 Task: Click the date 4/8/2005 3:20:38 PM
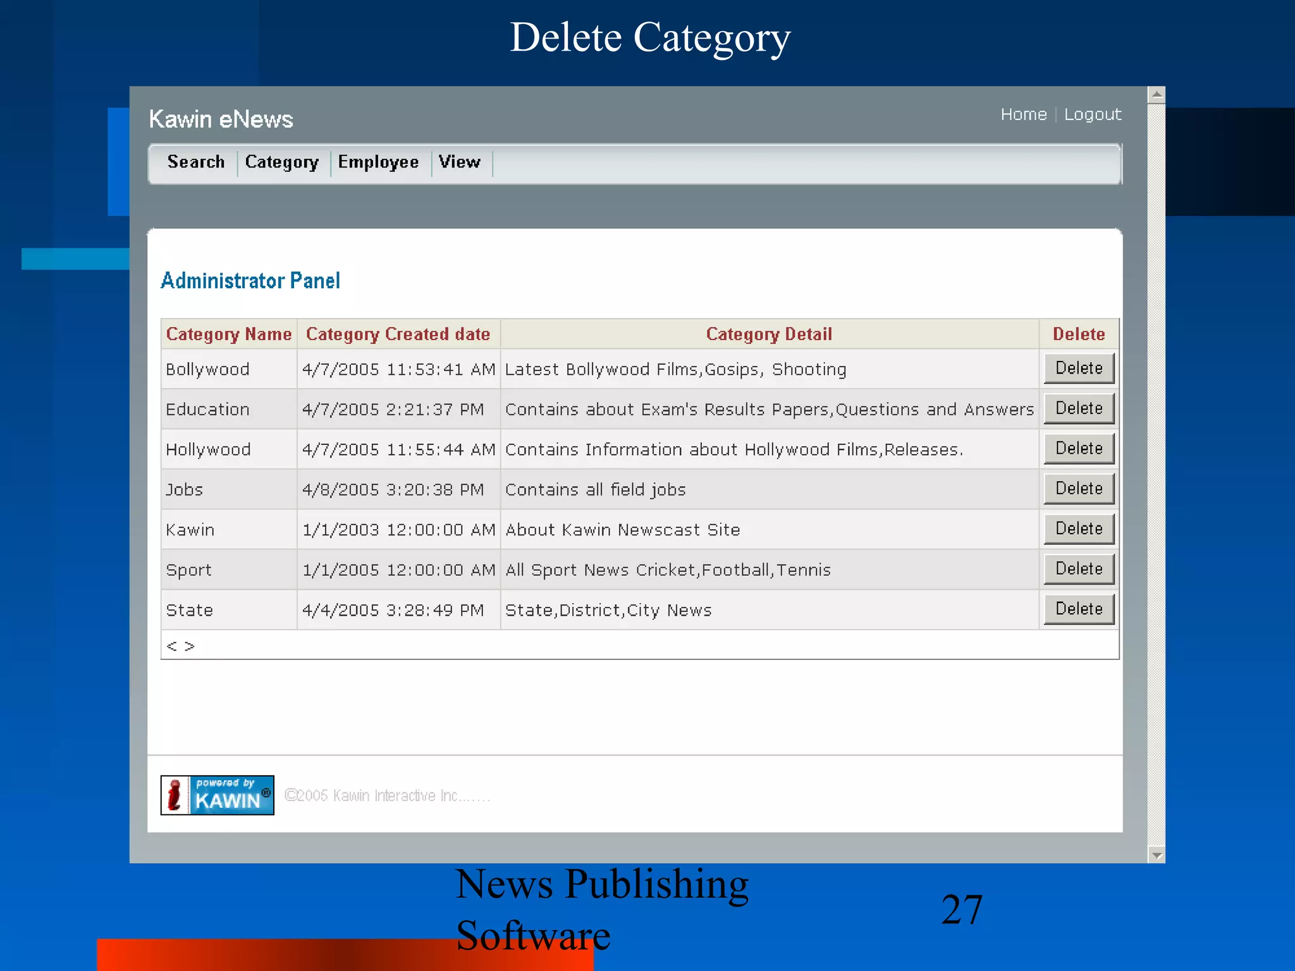coord(393,490)
